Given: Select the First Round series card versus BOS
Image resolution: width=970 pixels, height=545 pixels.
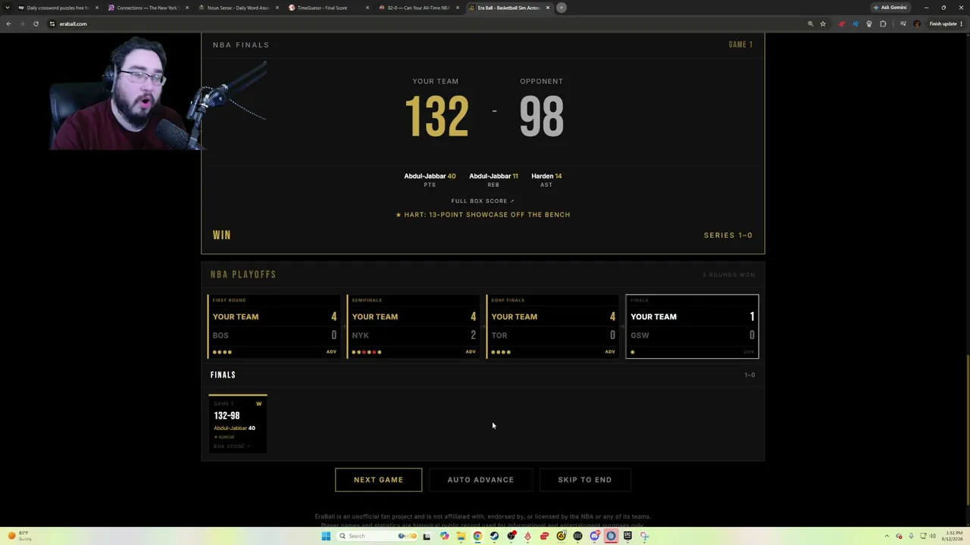Looking at the screenshot, I should 274,326.
